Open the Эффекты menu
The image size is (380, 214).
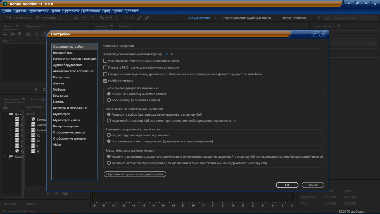[71, 11]
